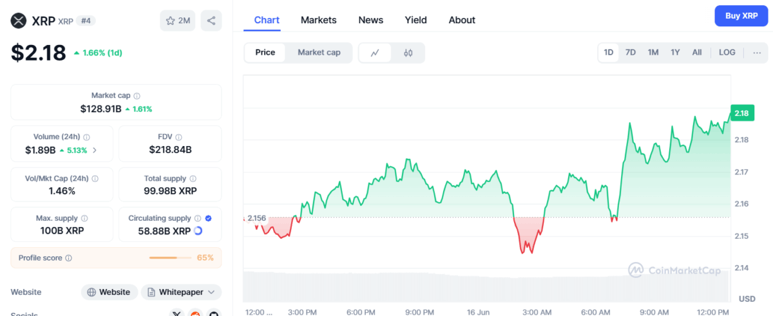Screen dimensions: 773x316
Task: Open the chart more options menu
Action: click(757, 53)
